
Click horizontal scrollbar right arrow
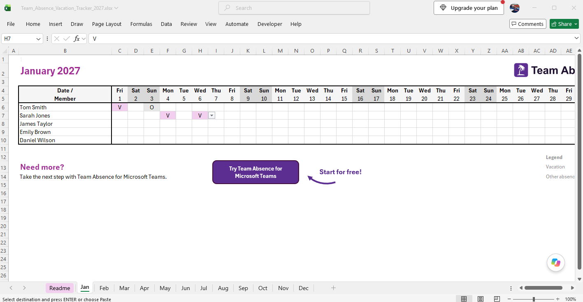pos(573,288)
